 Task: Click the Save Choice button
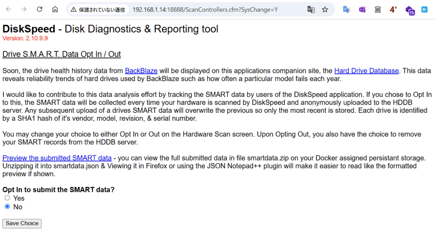[22, 223]
